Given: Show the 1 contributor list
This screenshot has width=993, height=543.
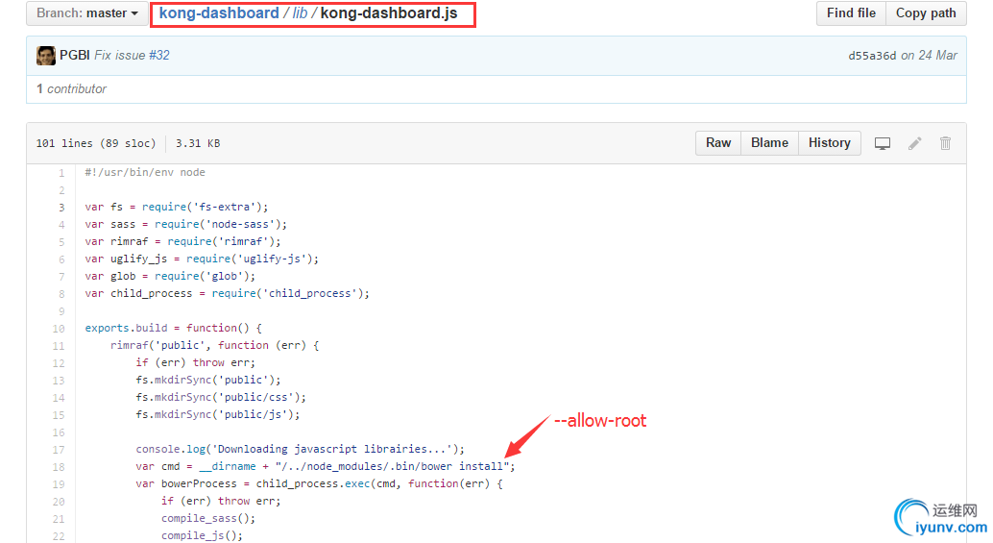Looking at the screenshot, I should click(71, 88).
